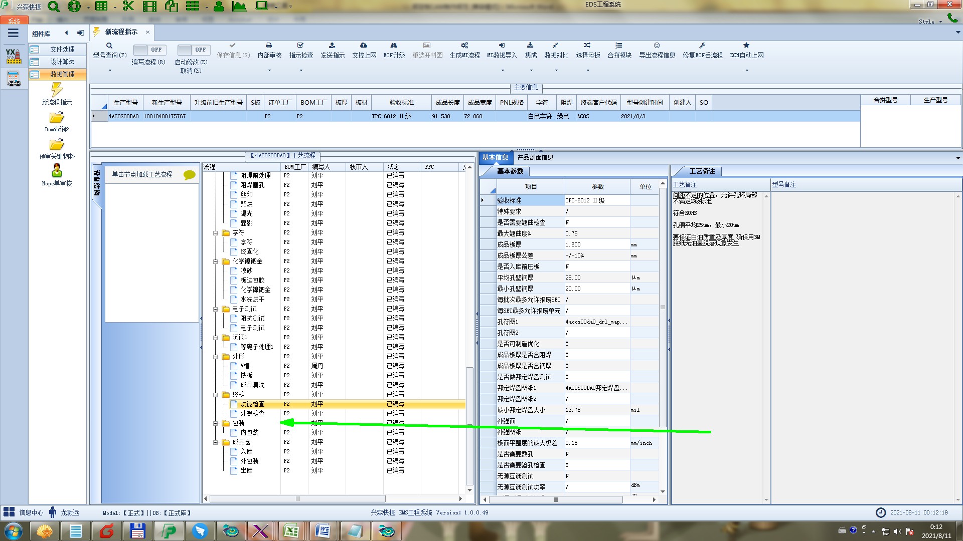Image resolution: width=963 pixels, height=541 pixels.
Task: Switch to the 产品剖面信息 tab
Action: (x=535, y=157)
